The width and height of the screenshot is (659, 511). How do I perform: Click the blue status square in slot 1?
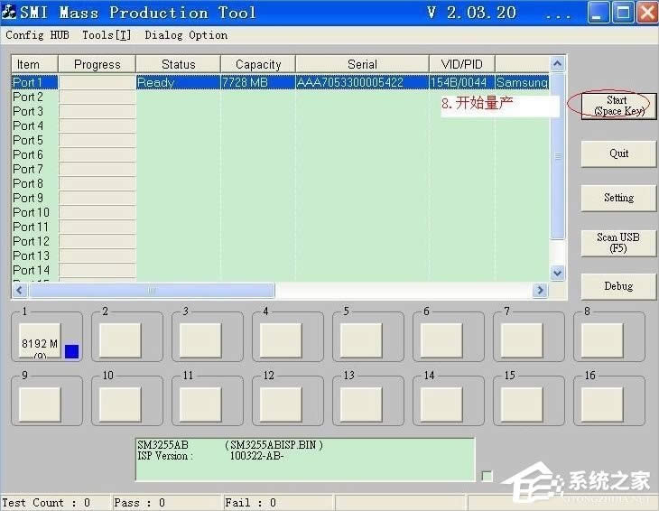(x=72, y=351)
